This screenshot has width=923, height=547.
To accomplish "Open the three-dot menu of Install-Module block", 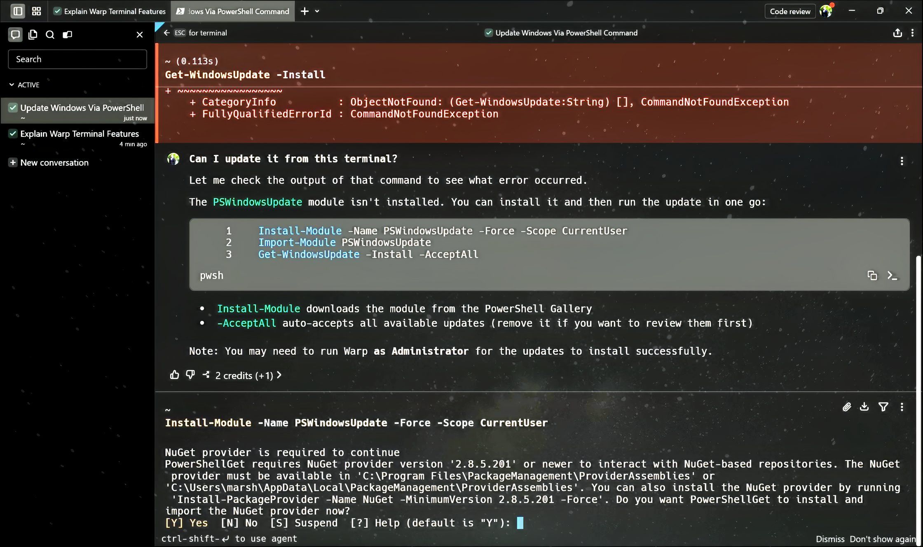I will pos(902,407).
